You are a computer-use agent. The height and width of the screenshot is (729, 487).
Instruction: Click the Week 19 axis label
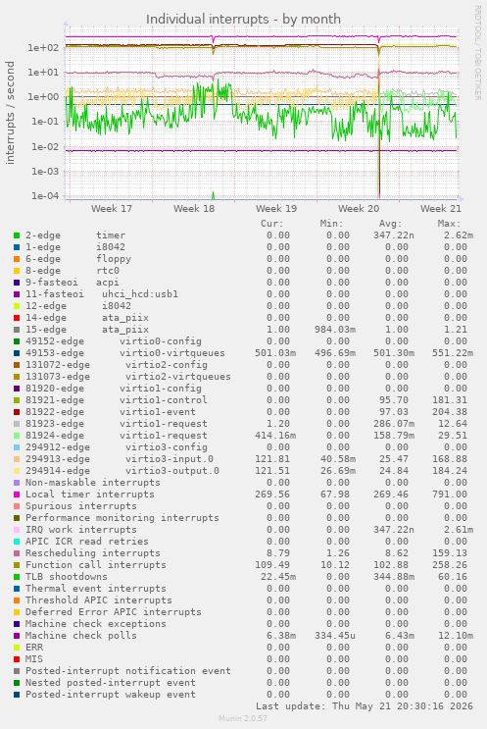click(276, 209)
